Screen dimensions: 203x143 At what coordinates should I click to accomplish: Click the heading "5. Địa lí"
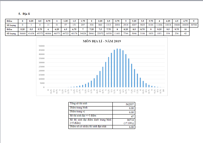coord(24,14)
